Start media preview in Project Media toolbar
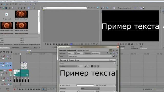Screen dimensions: 164x92 point(19,8)
